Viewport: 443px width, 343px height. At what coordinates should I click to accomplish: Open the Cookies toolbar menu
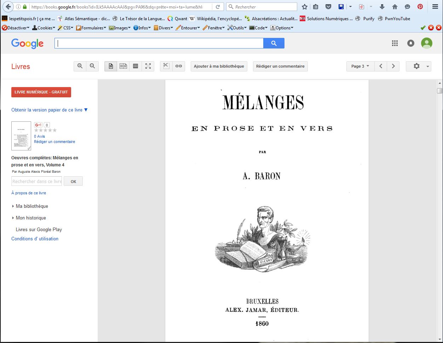44,28
